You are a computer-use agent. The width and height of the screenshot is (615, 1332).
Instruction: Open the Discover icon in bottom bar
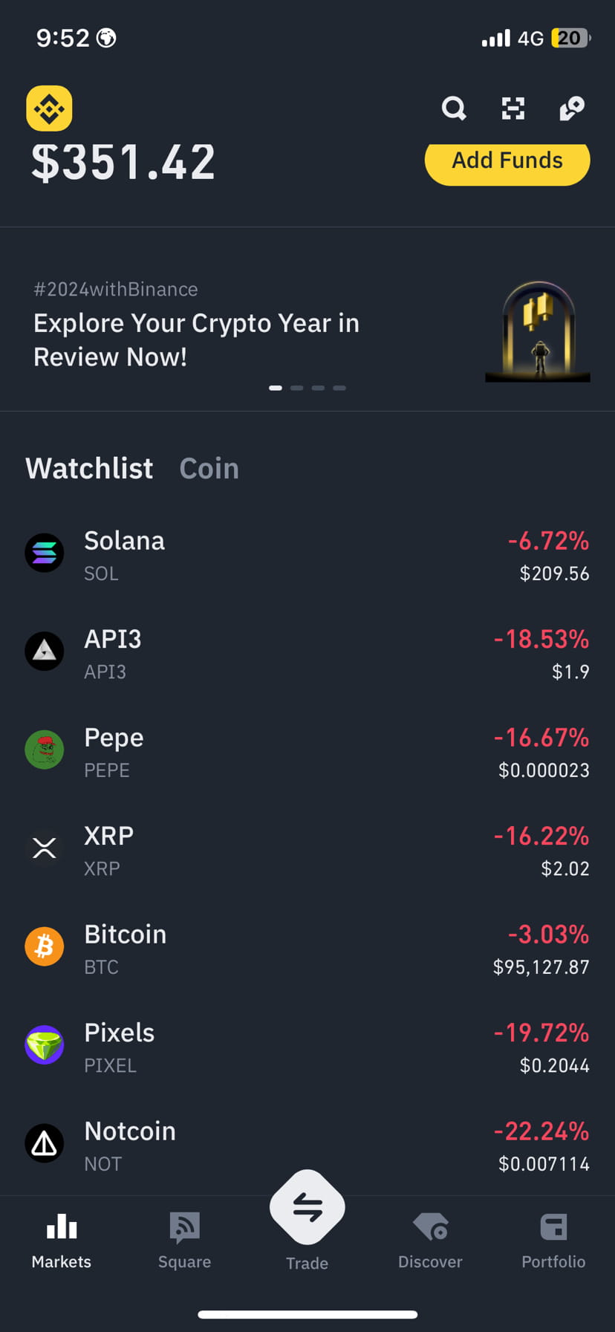coord(430,1227)
